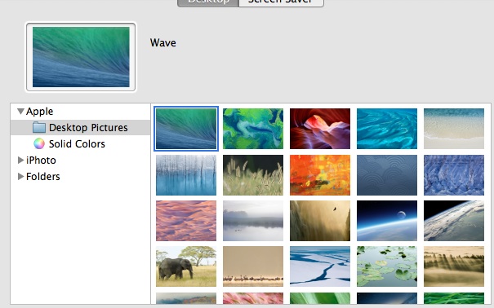The width and height of the screenshot is (494, 308).
Task: Select Desktop Pictures folder icon
Action: pos(39,127)
